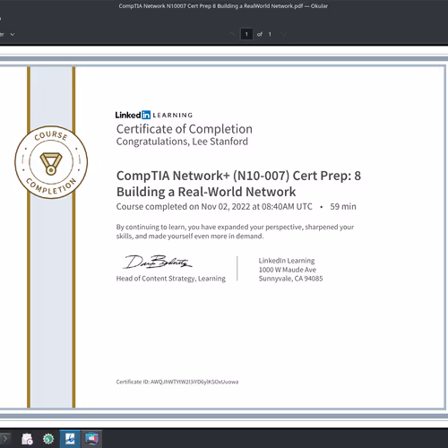Viewport: 448px width, 448px height.
Task: Click the handwritten signature on the certificate
Action: [158, 263]
